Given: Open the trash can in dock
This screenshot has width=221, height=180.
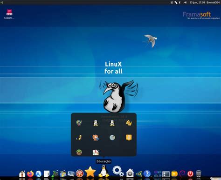Looking at the screenshot, I should [199, 174].
